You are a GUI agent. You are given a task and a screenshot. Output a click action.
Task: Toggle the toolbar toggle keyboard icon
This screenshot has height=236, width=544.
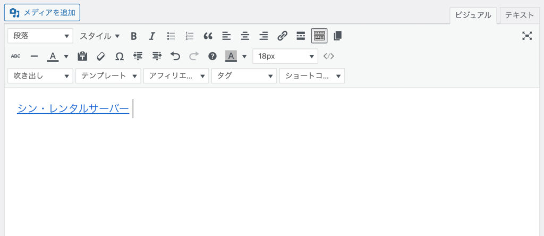pos(319,36)
